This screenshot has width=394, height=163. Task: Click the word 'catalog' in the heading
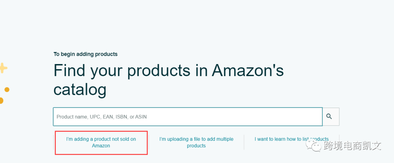(x=80, y=90)
